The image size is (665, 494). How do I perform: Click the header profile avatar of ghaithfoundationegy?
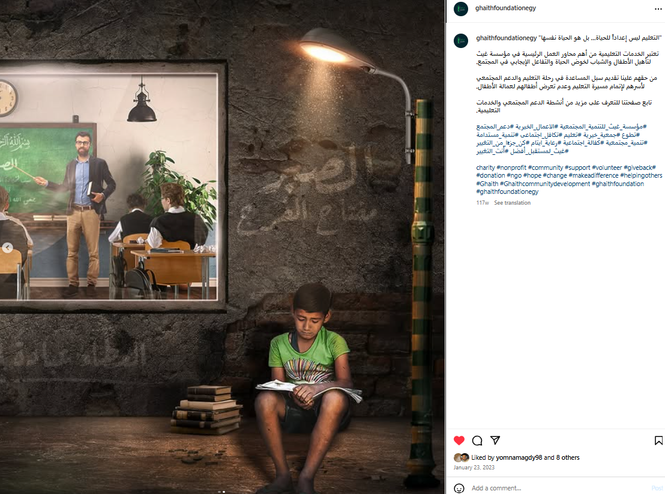[461, 9]
